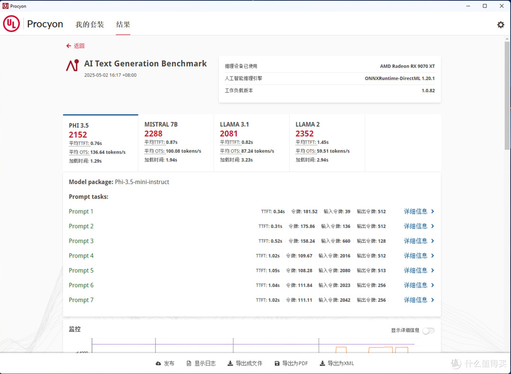Switch to the 我的套装 tab

click(x=89, y=25)
